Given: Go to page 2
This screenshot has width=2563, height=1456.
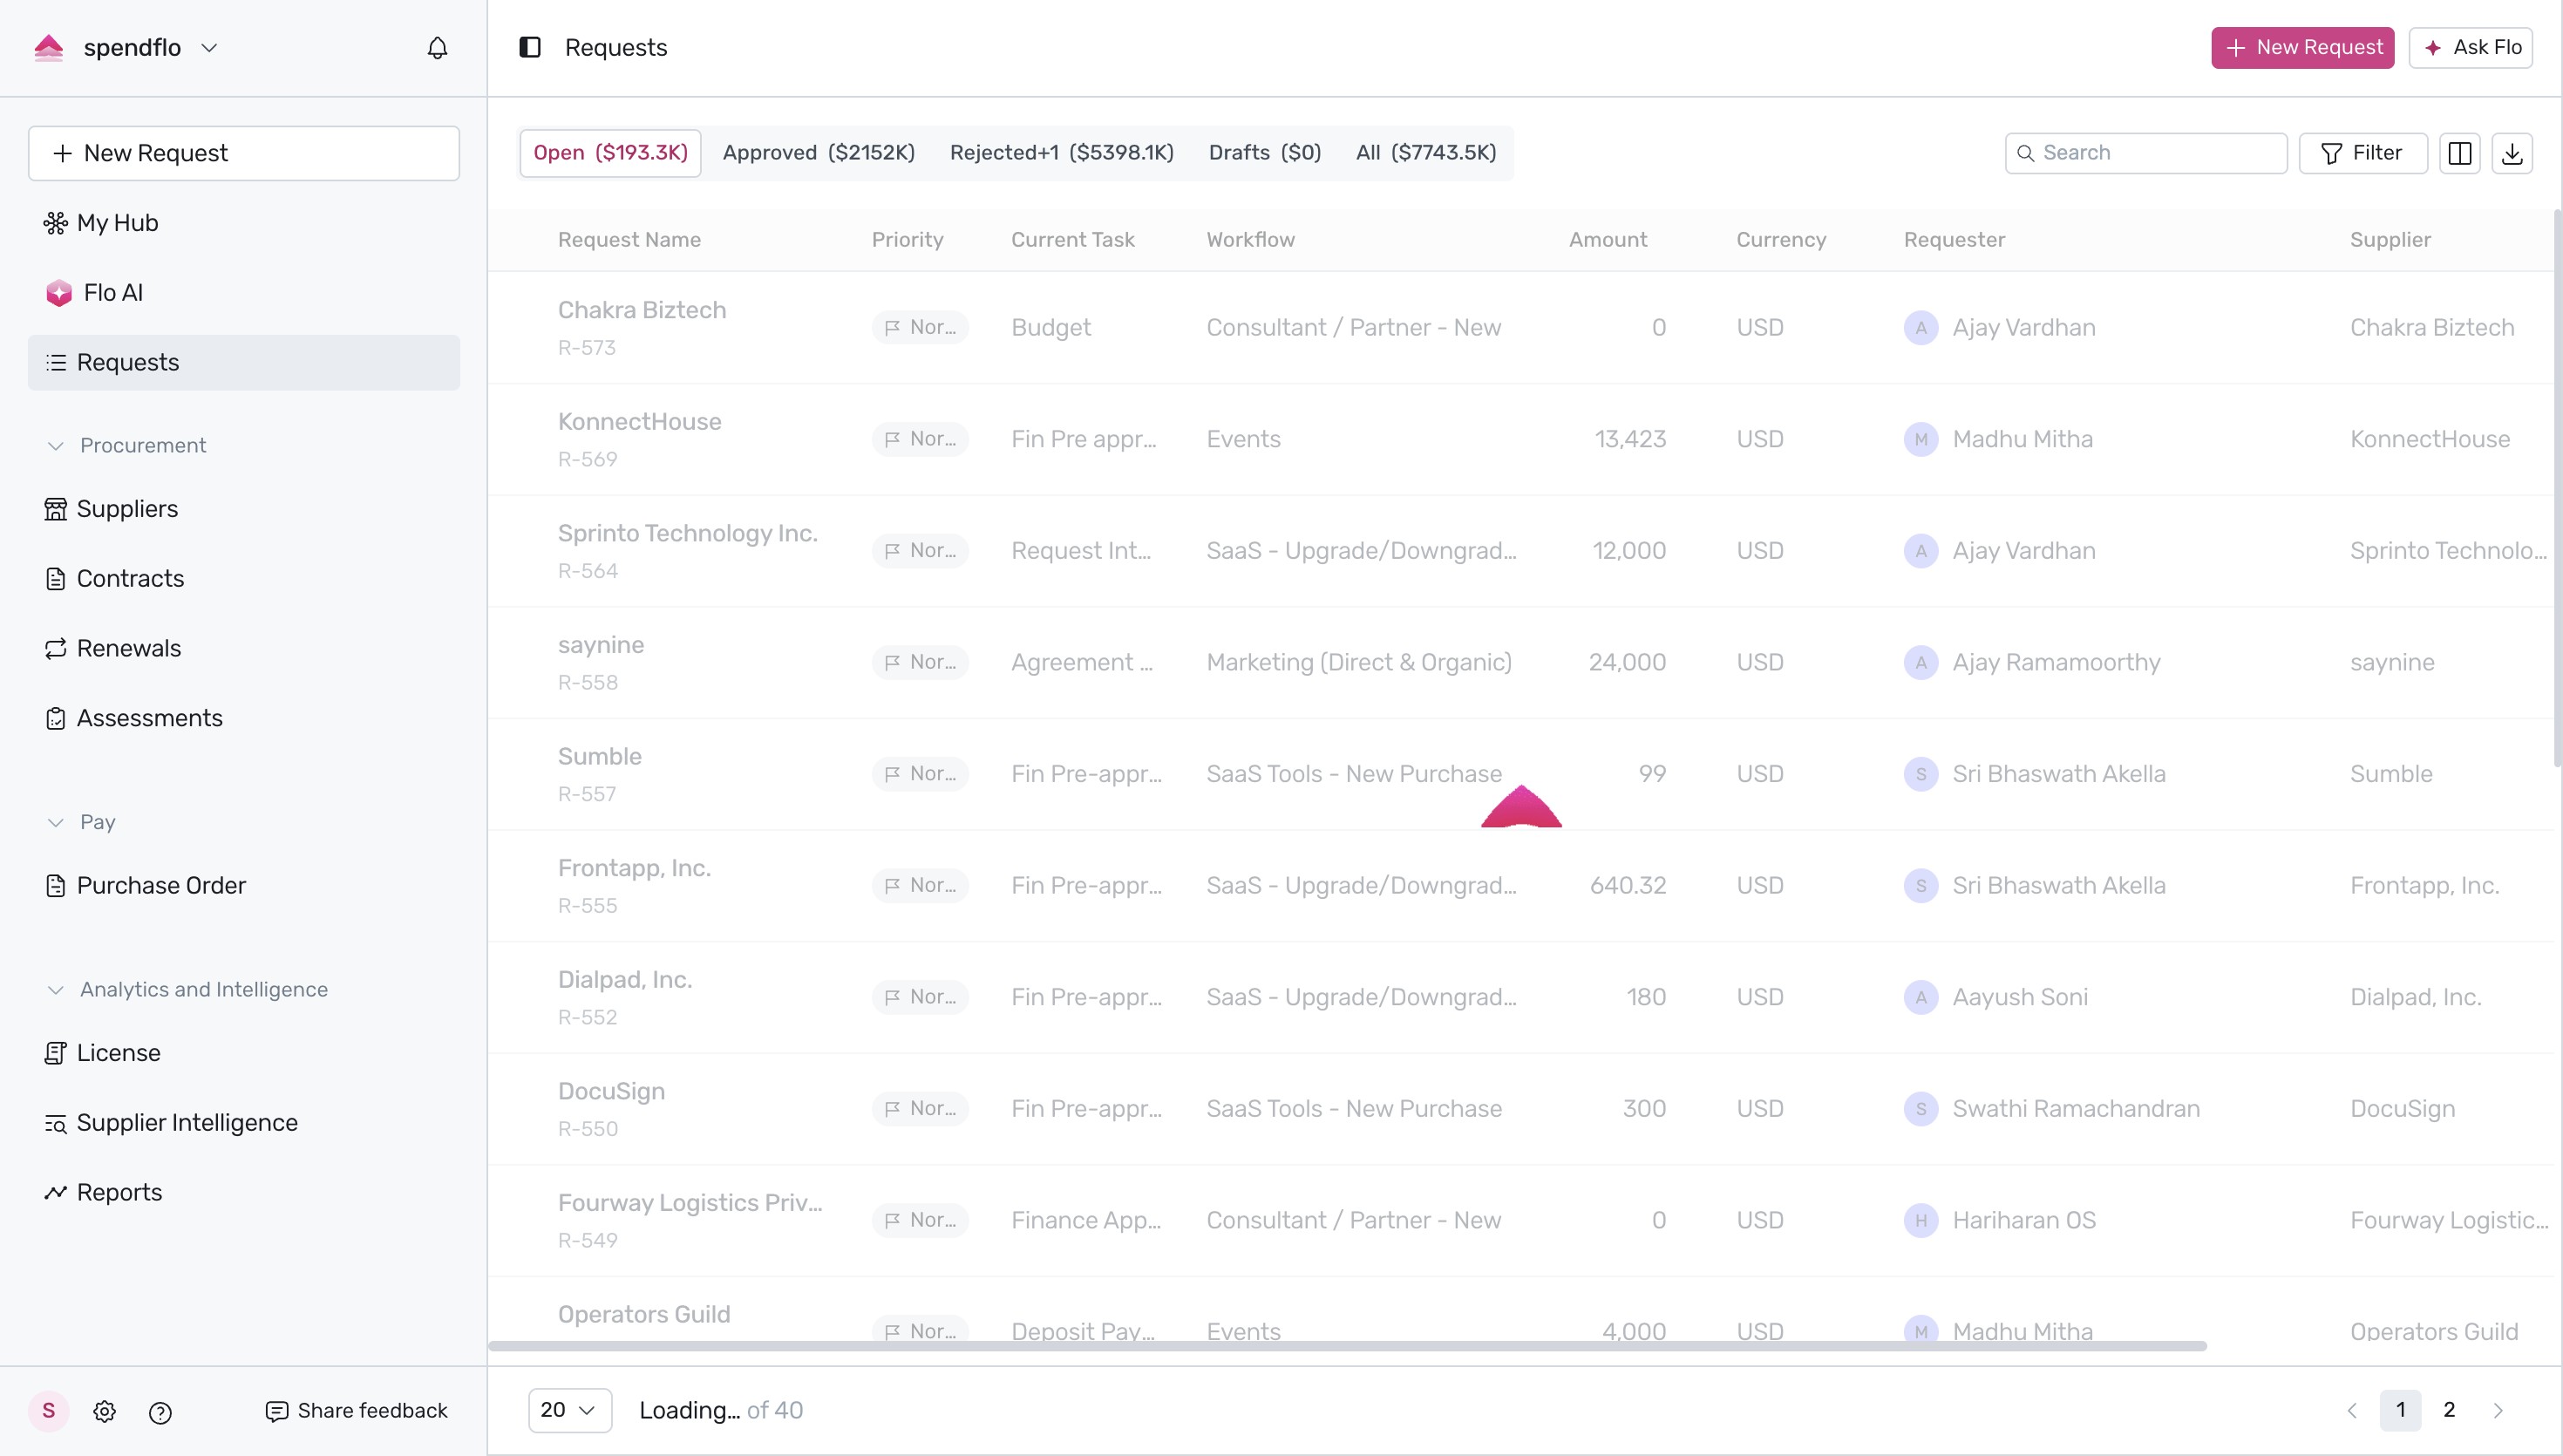Looking at the screenshot, I should (x=2449, y=1410).
